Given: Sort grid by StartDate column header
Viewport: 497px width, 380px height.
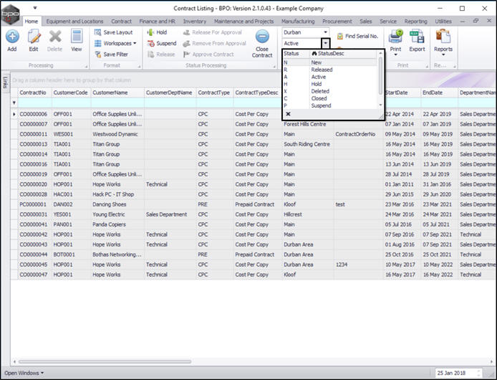Looking at the screenshot, I should (x=402, y=92).
